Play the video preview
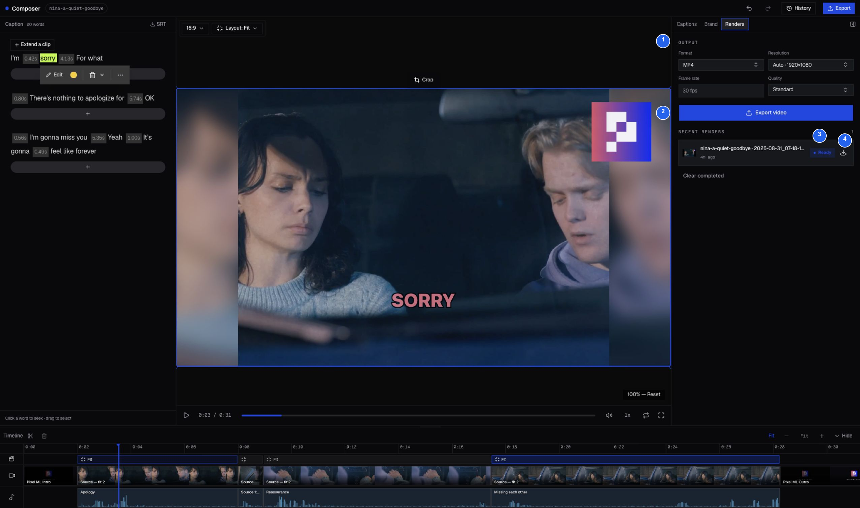 tap(186, 415)
